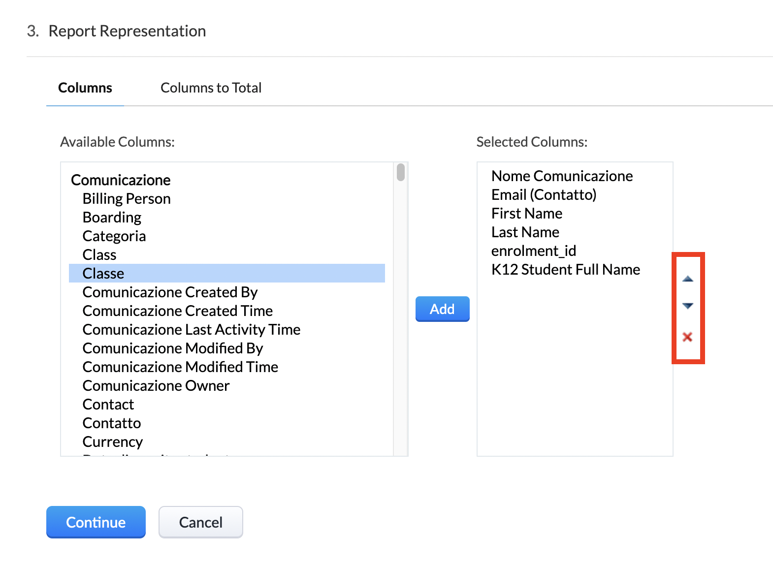
Task: Click the Comunicazione group header
Action: coord(121,180)
